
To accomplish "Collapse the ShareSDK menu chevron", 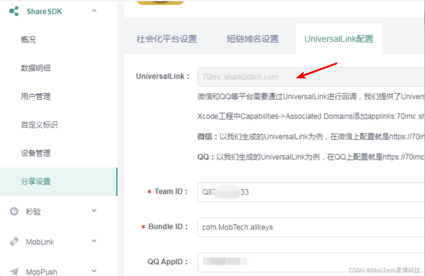I will [94, 11].
